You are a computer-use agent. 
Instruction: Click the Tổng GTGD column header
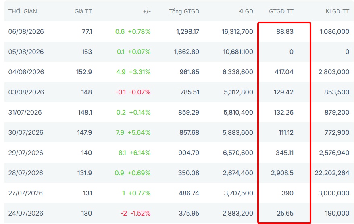pyautogui.click(x=184, y=11)
